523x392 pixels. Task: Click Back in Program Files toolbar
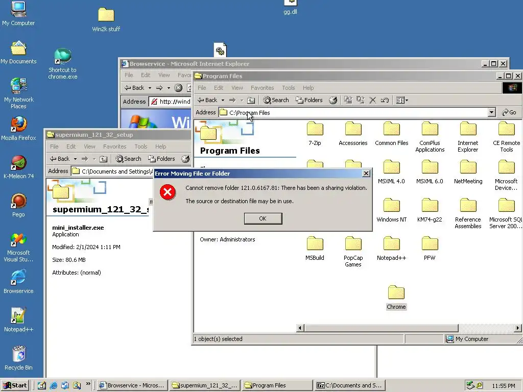pos(207,100)
